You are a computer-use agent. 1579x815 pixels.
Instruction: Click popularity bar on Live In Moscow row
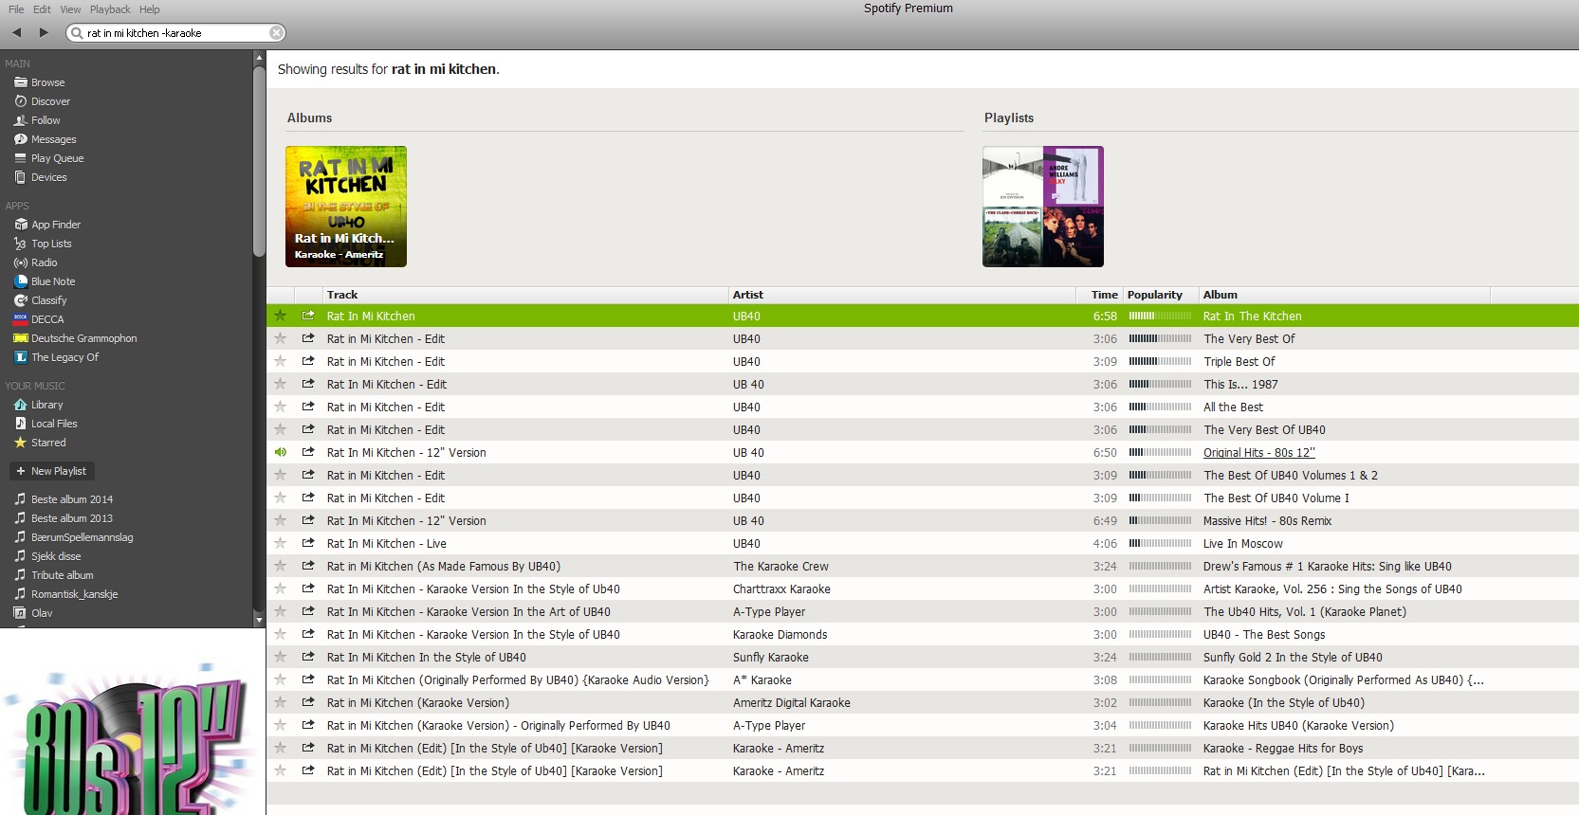pos(1160,543)
